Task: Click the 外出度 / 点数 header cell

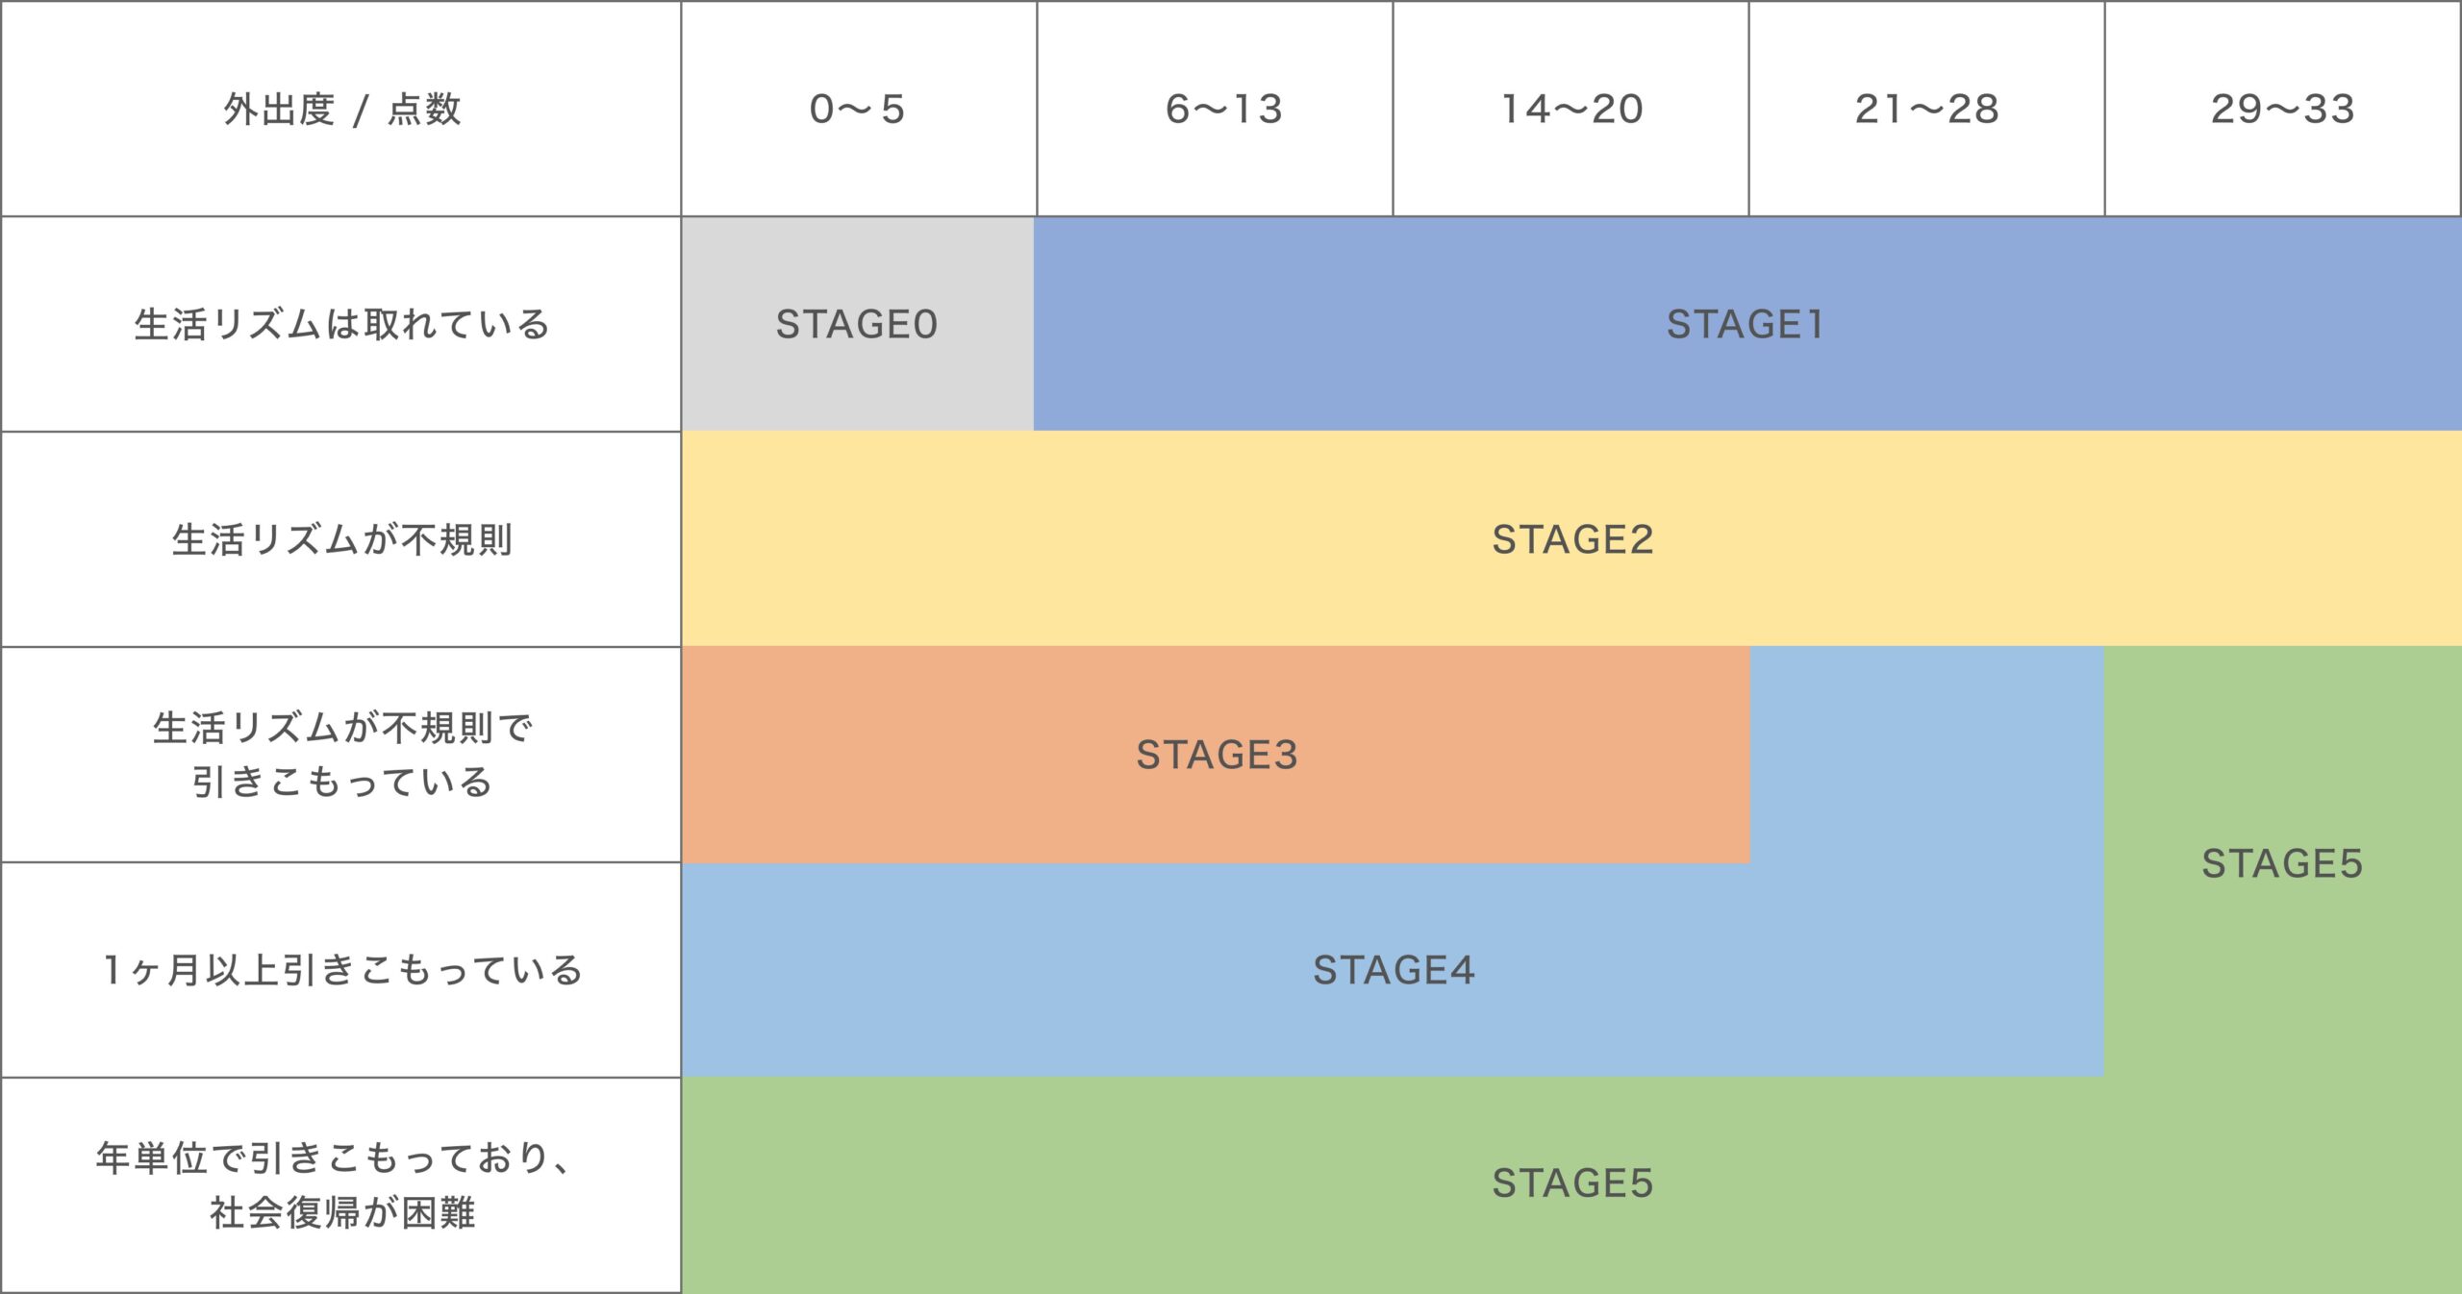Action: pos(341,110)
